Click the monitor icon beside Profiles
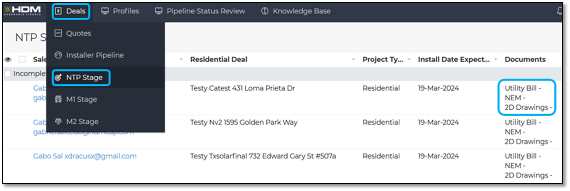 tap(105, 11)
